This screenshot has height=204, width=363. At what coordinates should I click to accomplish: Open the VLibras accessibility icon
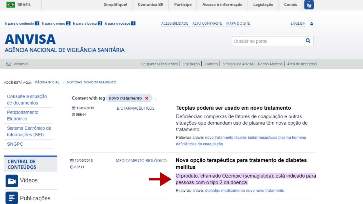pyautogui.click(x=309, y=5)
